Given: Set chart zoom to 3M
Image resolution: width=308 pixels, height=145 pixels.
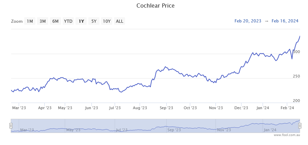Looking at the screenshot, I should 43,21.
